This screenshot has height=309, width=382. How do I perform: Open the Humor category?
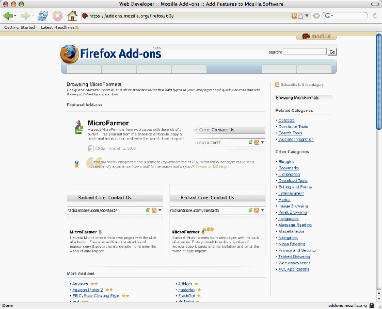coord(284,200)
